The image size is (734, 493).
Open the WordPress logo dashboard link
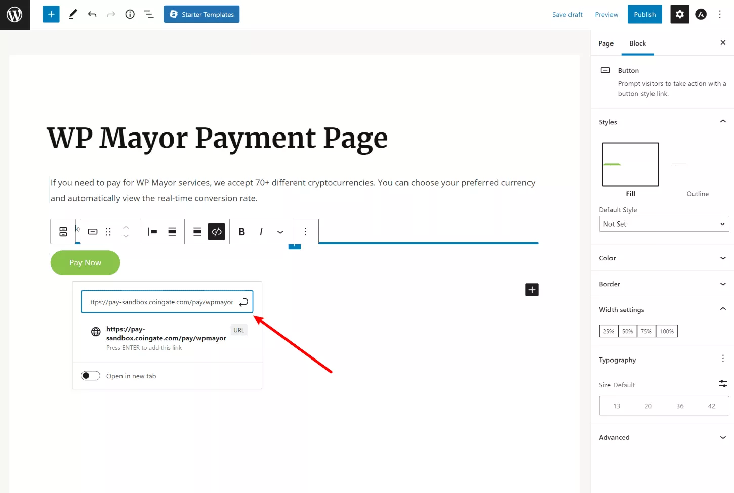(15, 15)
